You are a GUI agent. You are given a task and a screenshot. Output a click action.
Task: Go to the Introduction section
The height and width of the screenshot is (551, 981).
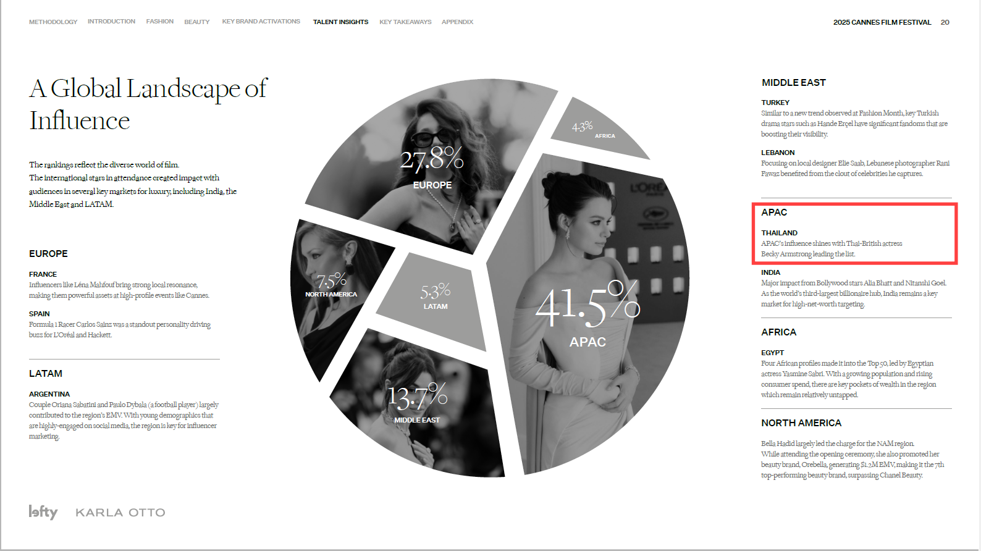111,22
